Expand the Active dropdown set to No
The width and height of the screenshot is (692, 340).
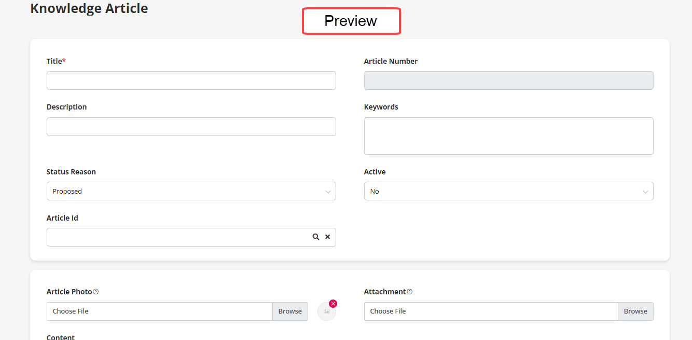pyautogui.click(x=508, y=191)
